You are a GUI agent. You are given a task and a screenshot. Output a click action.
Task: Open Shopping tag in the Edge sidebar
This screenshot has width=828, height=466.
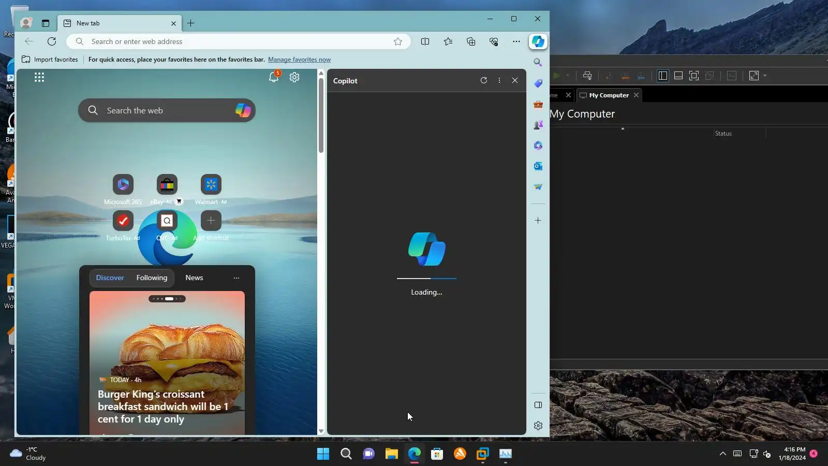tap(538, 83)
